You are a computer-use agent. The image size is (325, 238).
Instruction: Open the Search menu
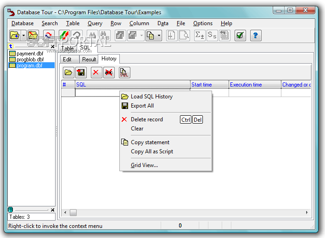coord(50,23)
